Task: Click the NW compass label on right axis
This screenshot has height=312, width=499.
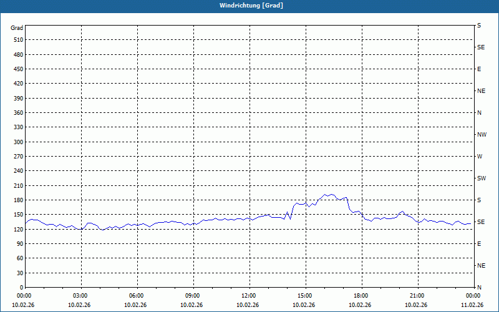Action: 482,135
